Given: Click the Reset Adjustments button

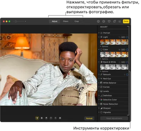Looking at the screenshot, I should 114,118.
